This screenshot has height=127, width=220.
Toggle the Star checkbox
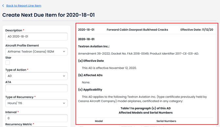(x=8, y=63)
